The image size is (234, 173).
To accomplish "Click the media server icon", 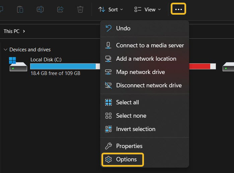I will click(108, 45).
